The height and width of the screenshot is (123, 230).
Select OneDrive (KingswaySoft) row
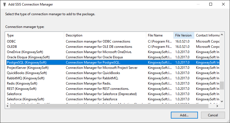pyautogui.click(x=113, y=52)
